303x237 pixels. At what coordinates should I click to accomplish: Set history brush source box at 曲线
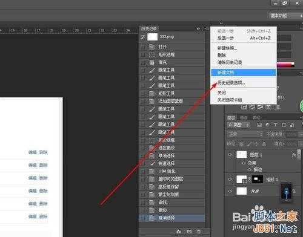(143, 203)
